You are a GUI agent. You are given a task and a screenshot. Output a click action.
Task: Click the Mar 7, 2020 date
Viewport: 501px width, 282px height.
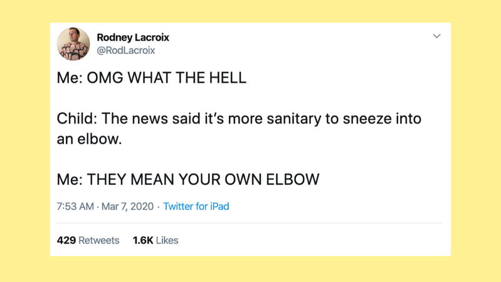(128, 206)
